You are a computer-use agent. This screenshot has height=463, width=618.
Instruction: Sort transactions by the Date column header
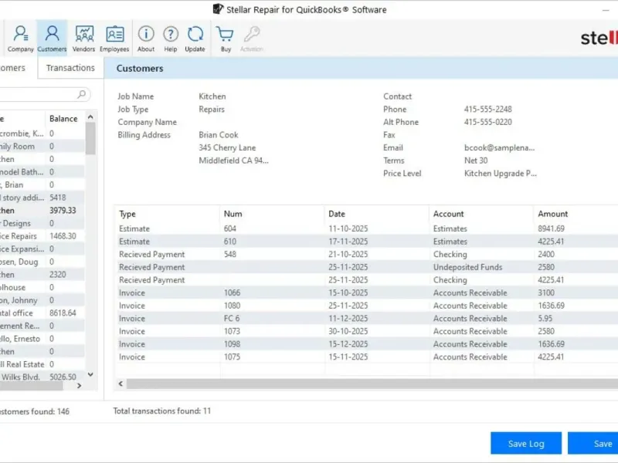[x=337, y=214]
